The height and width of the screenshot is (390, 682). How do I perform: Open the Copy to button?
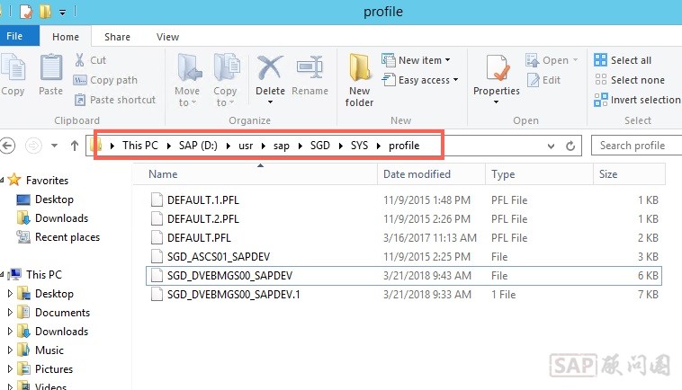pyautogui.click(x=225, y=80)
